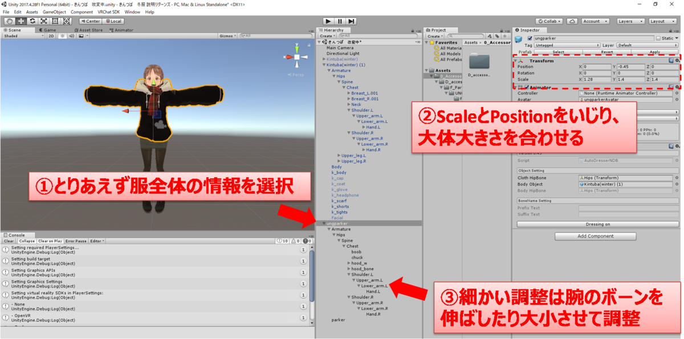Switch to the Game tab
Screen dimensions: 684x339
coord(47,30)
